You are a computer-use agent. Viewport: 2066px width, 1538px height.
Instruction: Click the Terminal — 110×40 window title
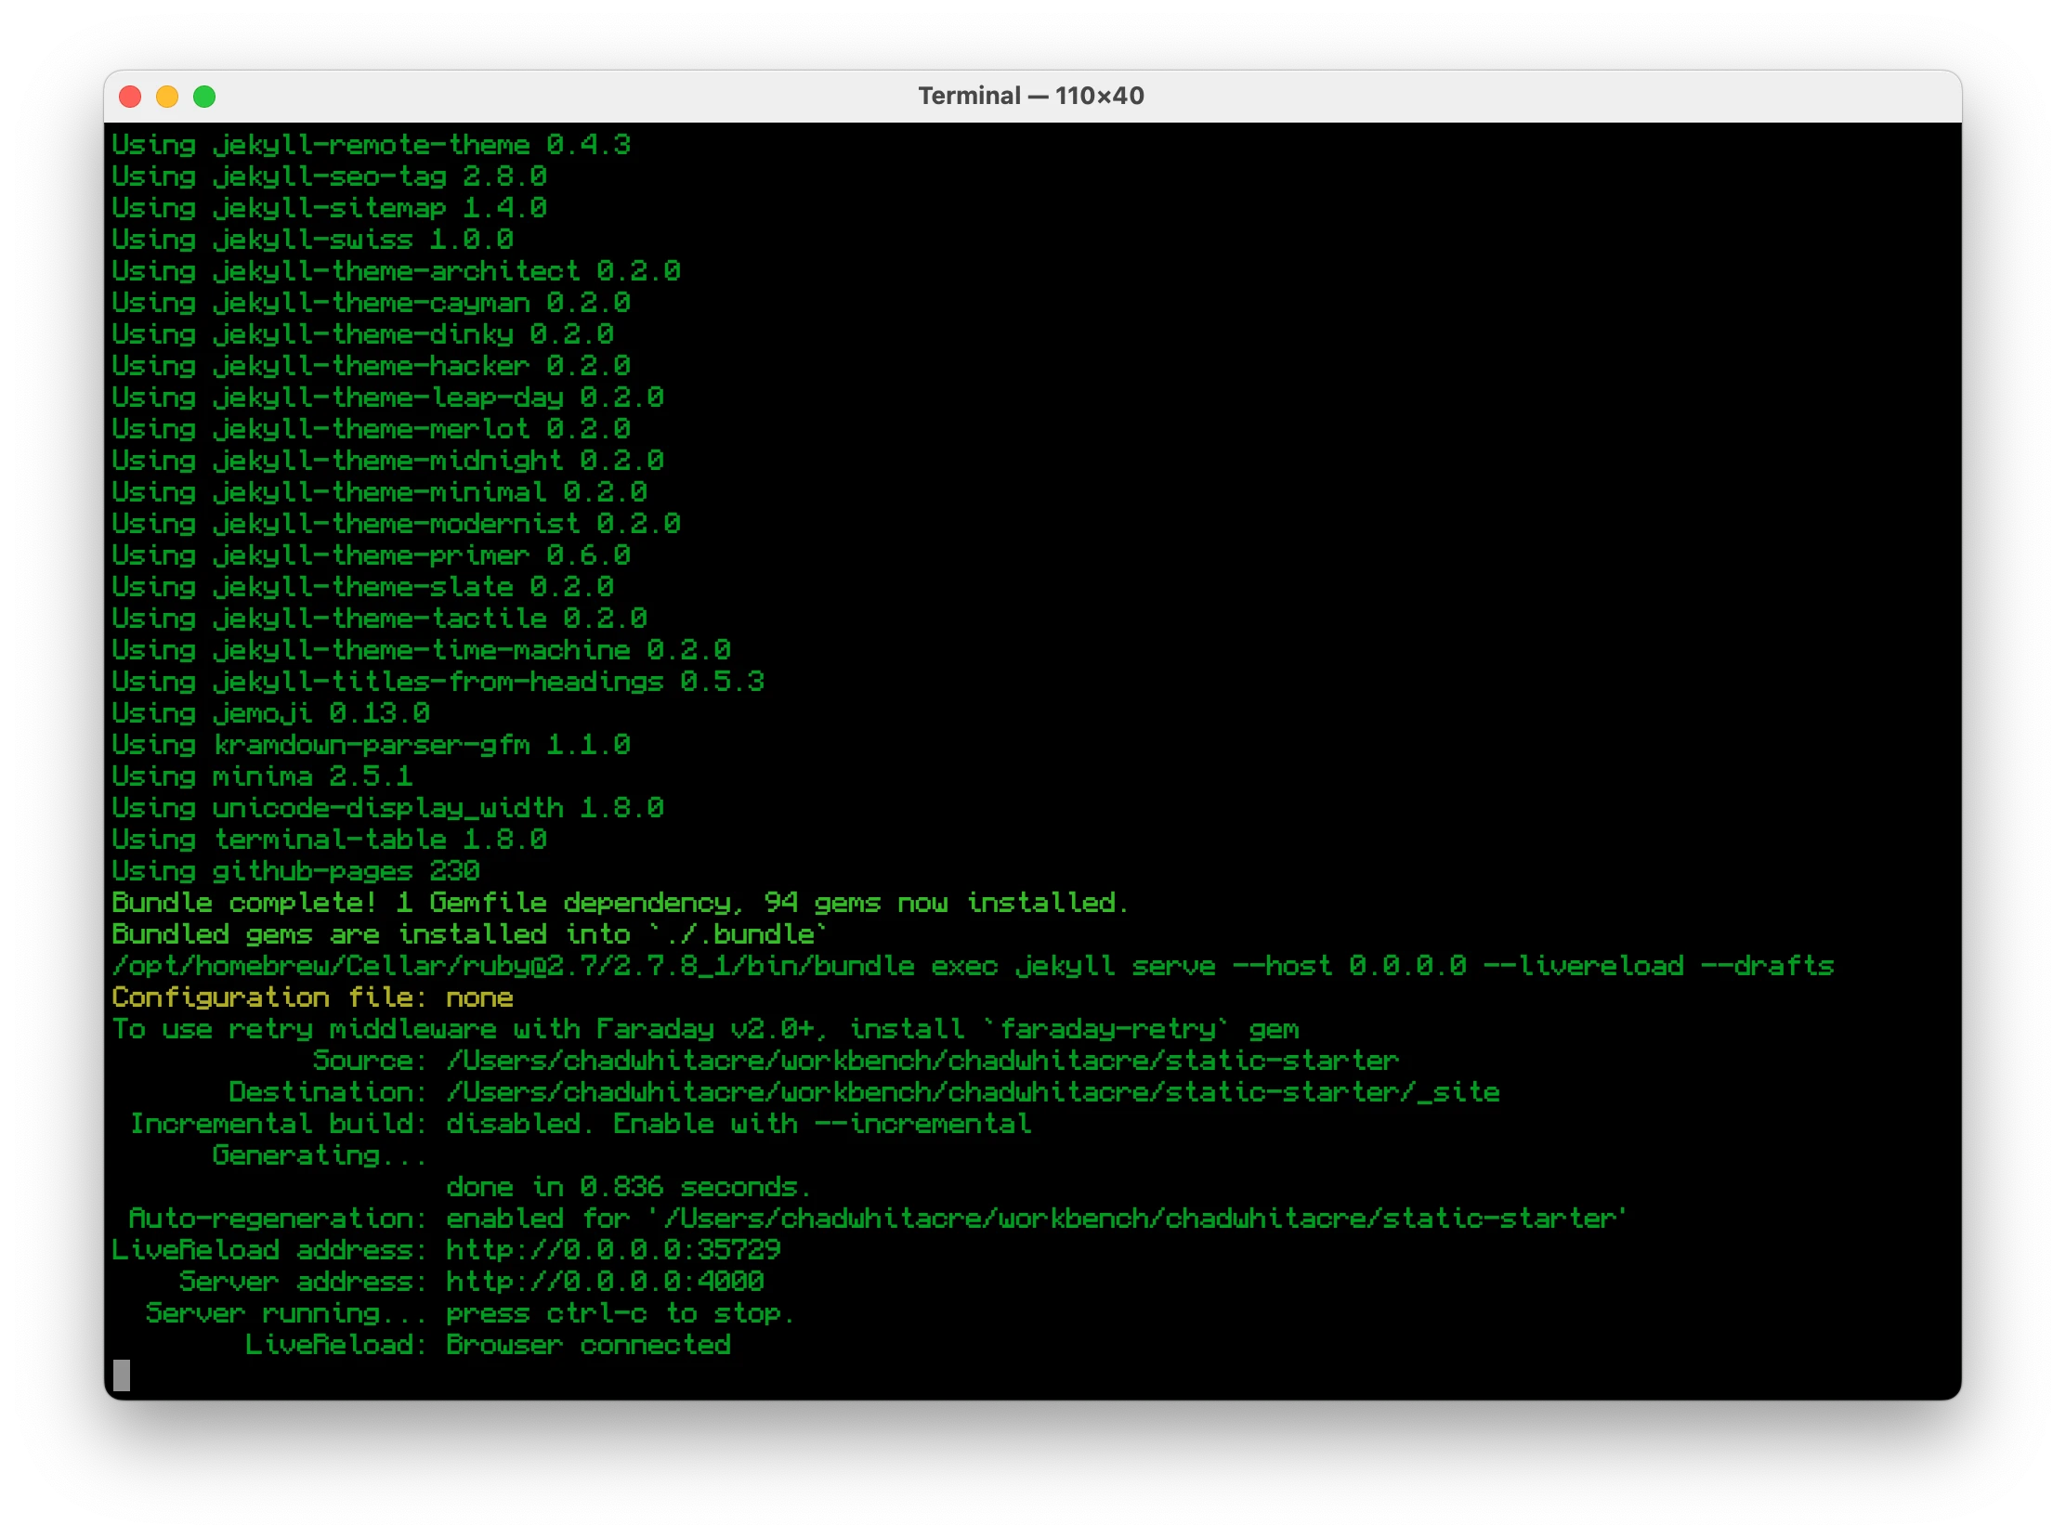[1030, 96]
